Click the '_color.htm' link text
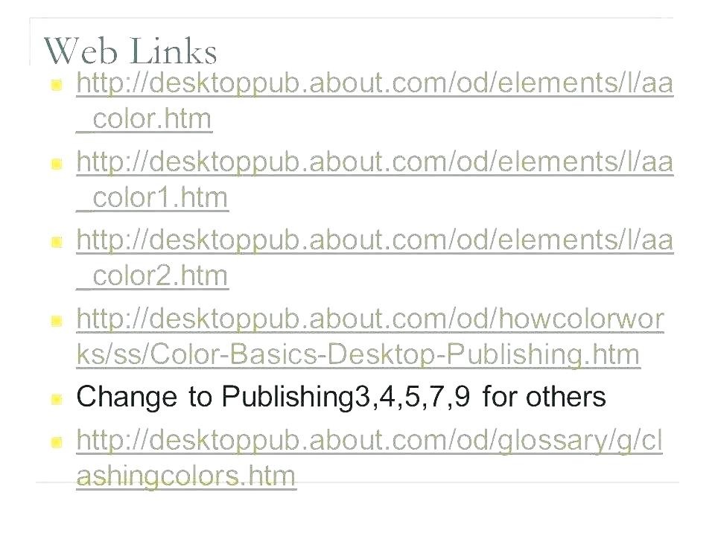The image size is (715, 536). point(144,120)
